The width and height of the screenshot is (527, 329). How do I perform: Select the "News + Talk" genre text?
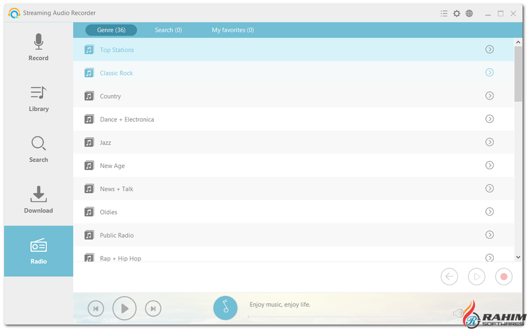(117, 189)
